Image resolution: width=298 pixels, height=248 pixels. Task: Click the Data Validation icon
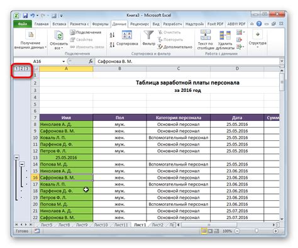pyautogui.click(x=239, y=32)
